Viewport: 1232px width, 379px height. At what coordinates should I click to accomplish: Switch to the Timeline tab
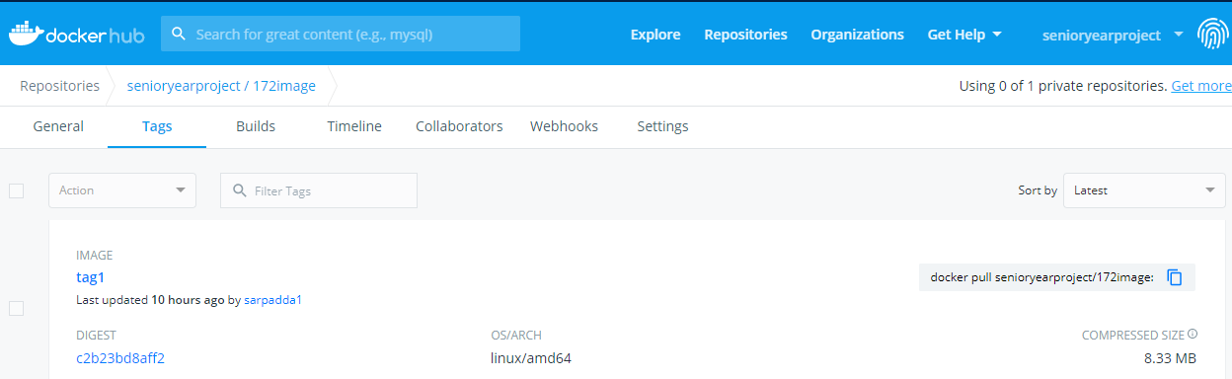[x=354, y=126]
